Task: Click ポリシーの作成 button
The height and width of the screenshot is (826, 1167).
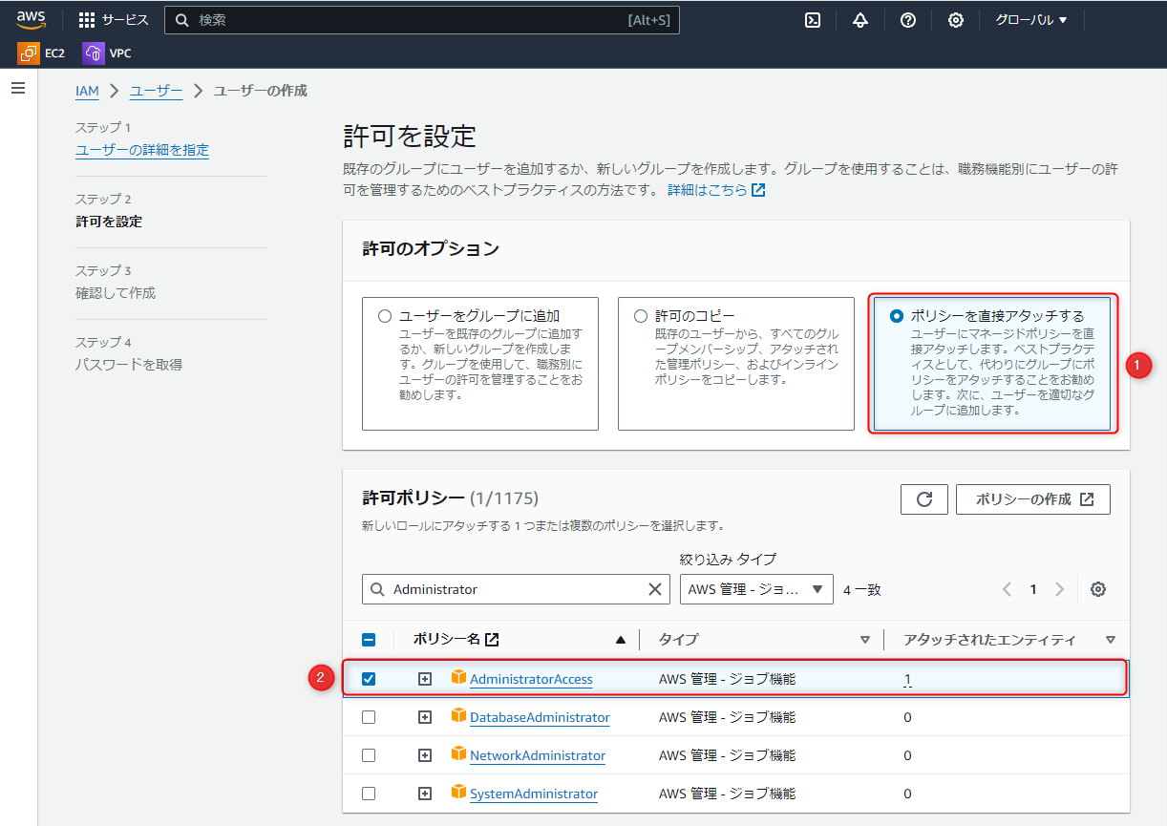Action: pos(1033,499)
